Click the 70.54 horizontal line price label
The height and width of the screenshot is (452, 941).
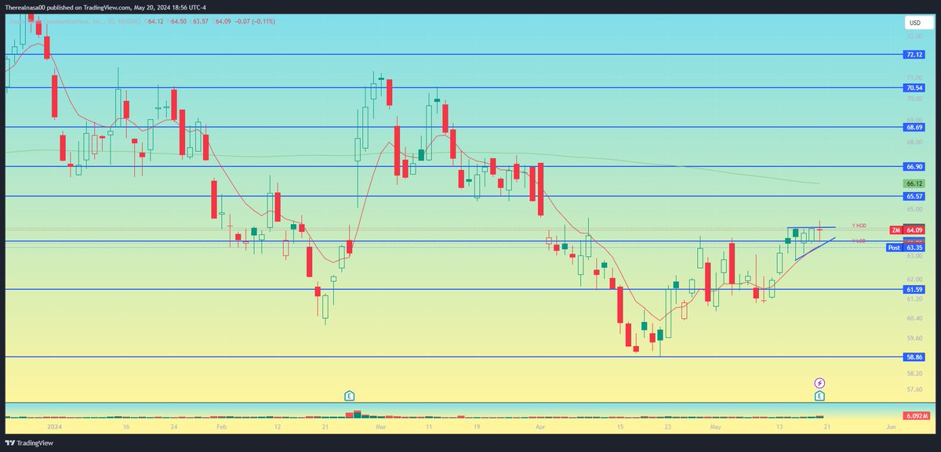tap(914, 88)
